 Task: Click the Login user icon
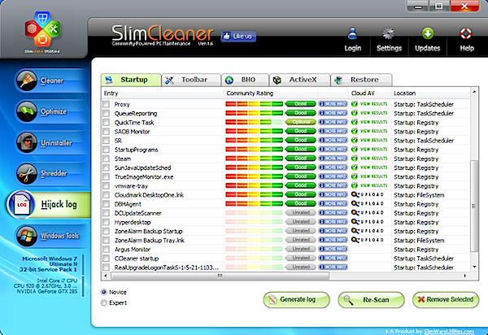coord(352,34)
